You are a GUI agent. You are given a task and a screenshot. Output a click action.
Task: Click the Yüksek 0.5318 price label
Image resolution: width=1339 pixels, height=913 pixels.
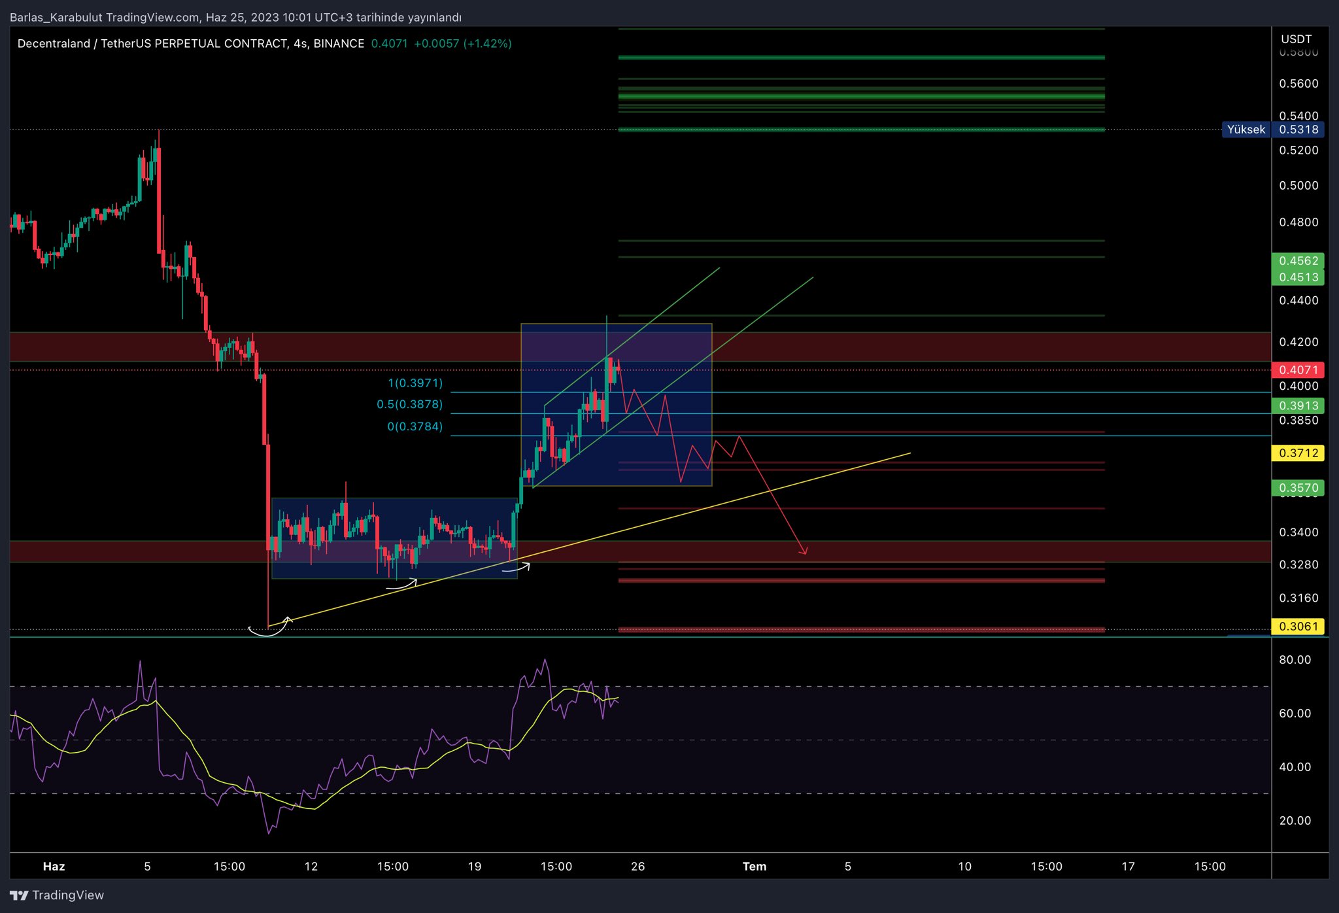[1273, 129]
